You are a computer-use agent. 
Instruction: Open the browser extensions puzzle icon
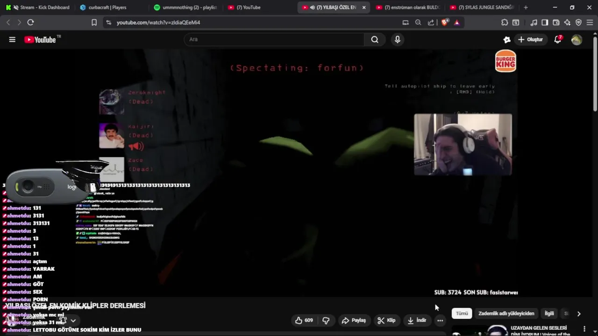505,22
